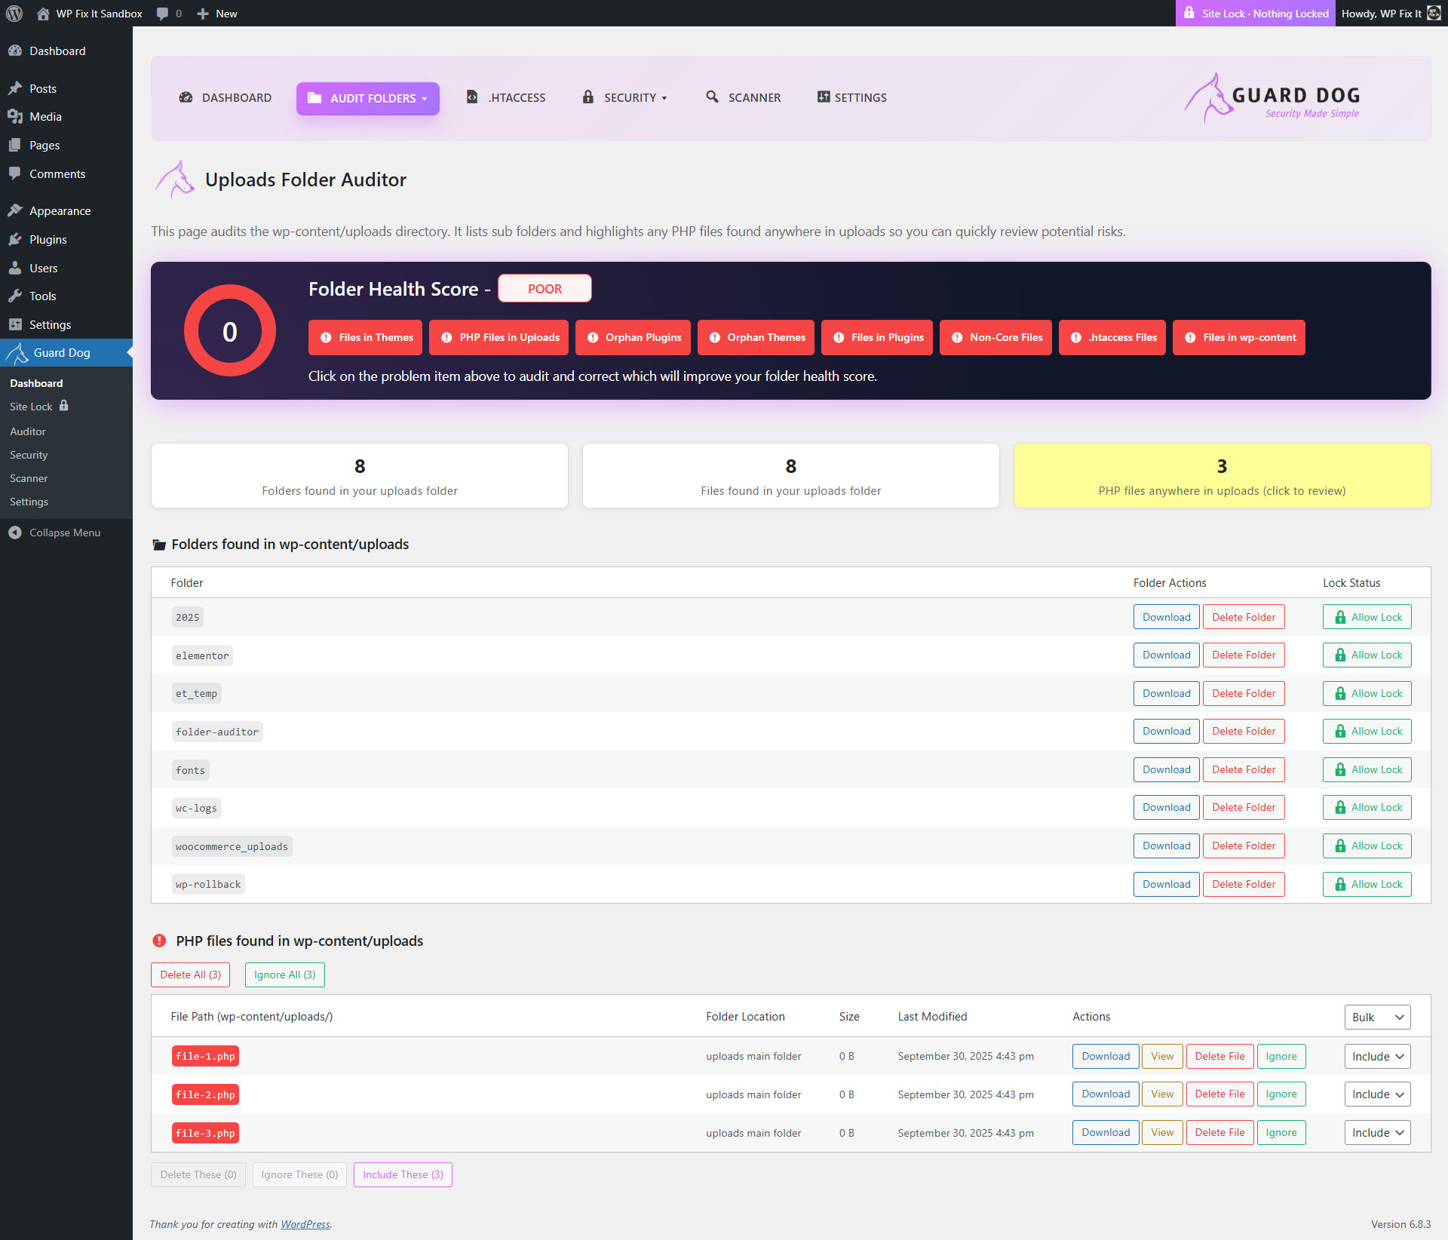
Task: Click the comments bubble icon in admin bar
Action: [162, 14]
